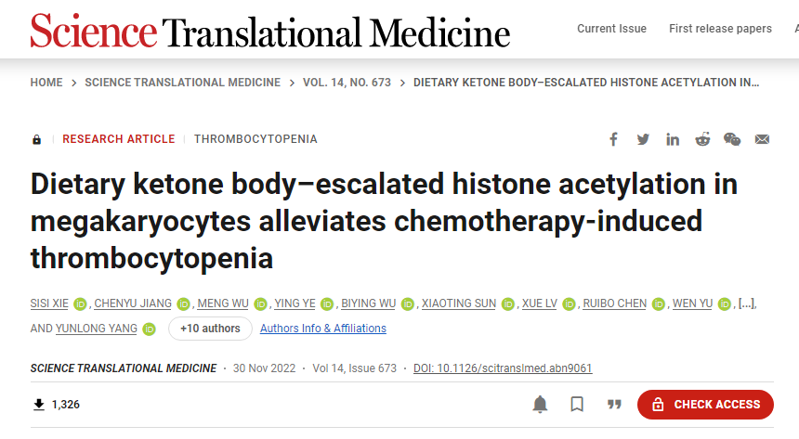Click the alert bell icon

point(540,404)
